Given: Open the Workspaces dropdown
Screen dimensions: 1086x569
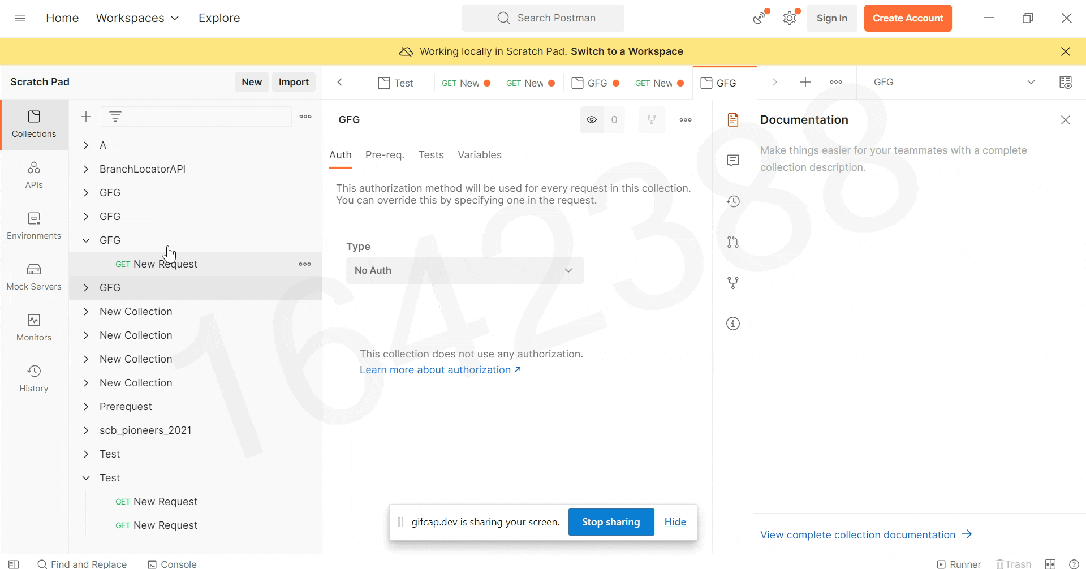Looking at the screenshot, I should pos(137,18).
